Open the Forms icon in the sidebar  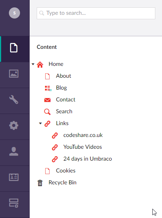(14, 203)
